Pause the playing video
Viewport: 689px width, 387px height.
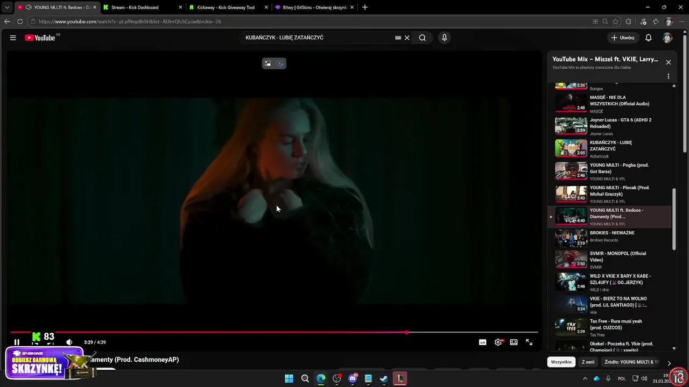click(17, 342)
